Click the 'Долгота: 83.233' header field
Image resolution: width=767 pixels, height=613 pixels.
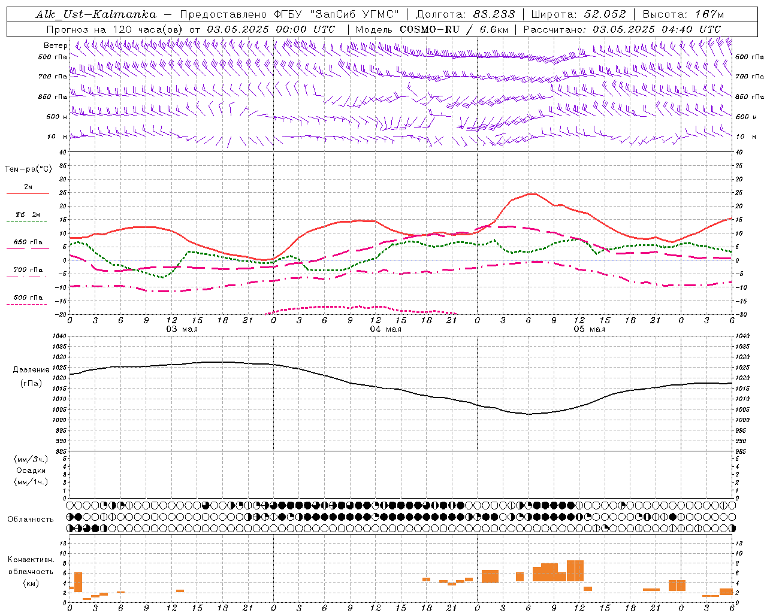[x=466, y=15]
